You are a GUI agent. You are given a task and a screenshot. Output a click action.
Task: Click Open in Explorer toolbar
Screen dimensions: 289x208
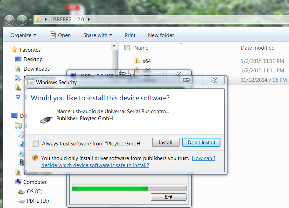[x=60, y=35]
